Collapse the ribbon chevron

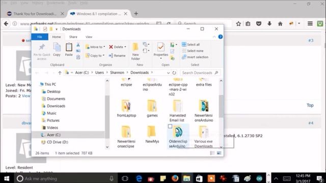(x=214, y=37)
